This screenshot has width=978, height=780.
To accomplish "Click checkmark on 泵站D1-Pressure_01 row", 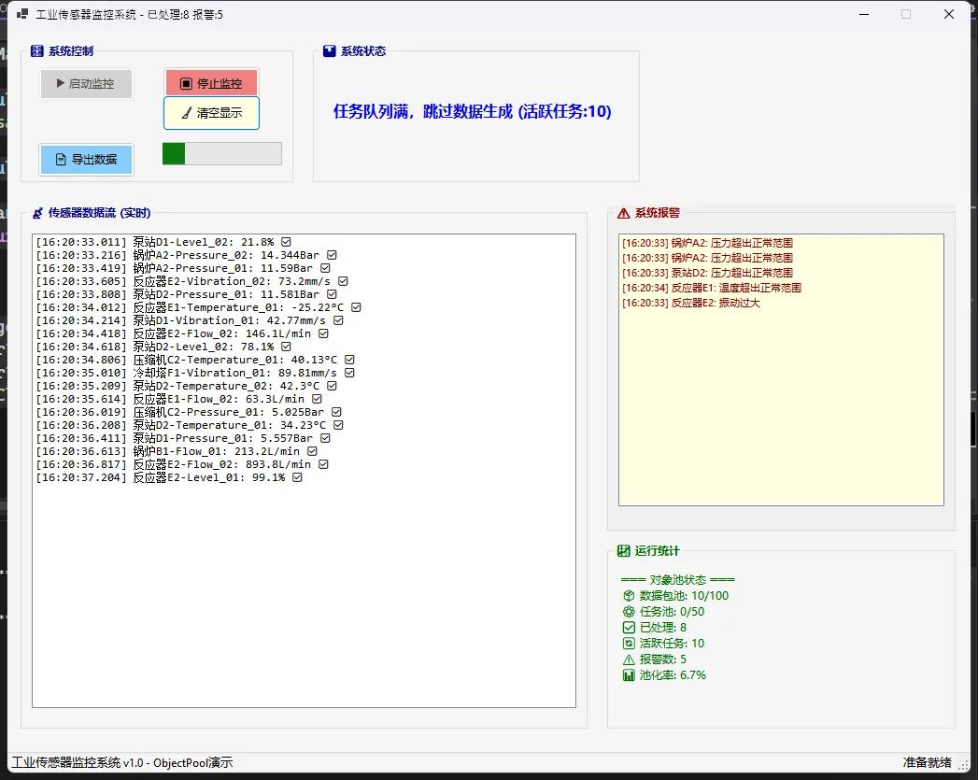I will click(x=326, y=438).
